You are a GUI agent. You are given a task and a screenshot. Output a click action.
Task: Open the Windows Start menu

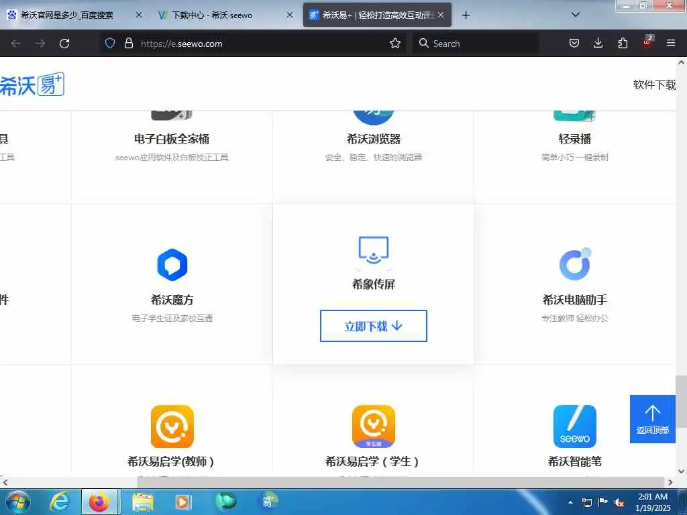[x=18, y=502]
